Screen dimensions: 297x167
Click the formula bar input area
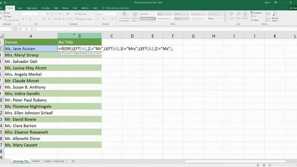coord(166,29)
